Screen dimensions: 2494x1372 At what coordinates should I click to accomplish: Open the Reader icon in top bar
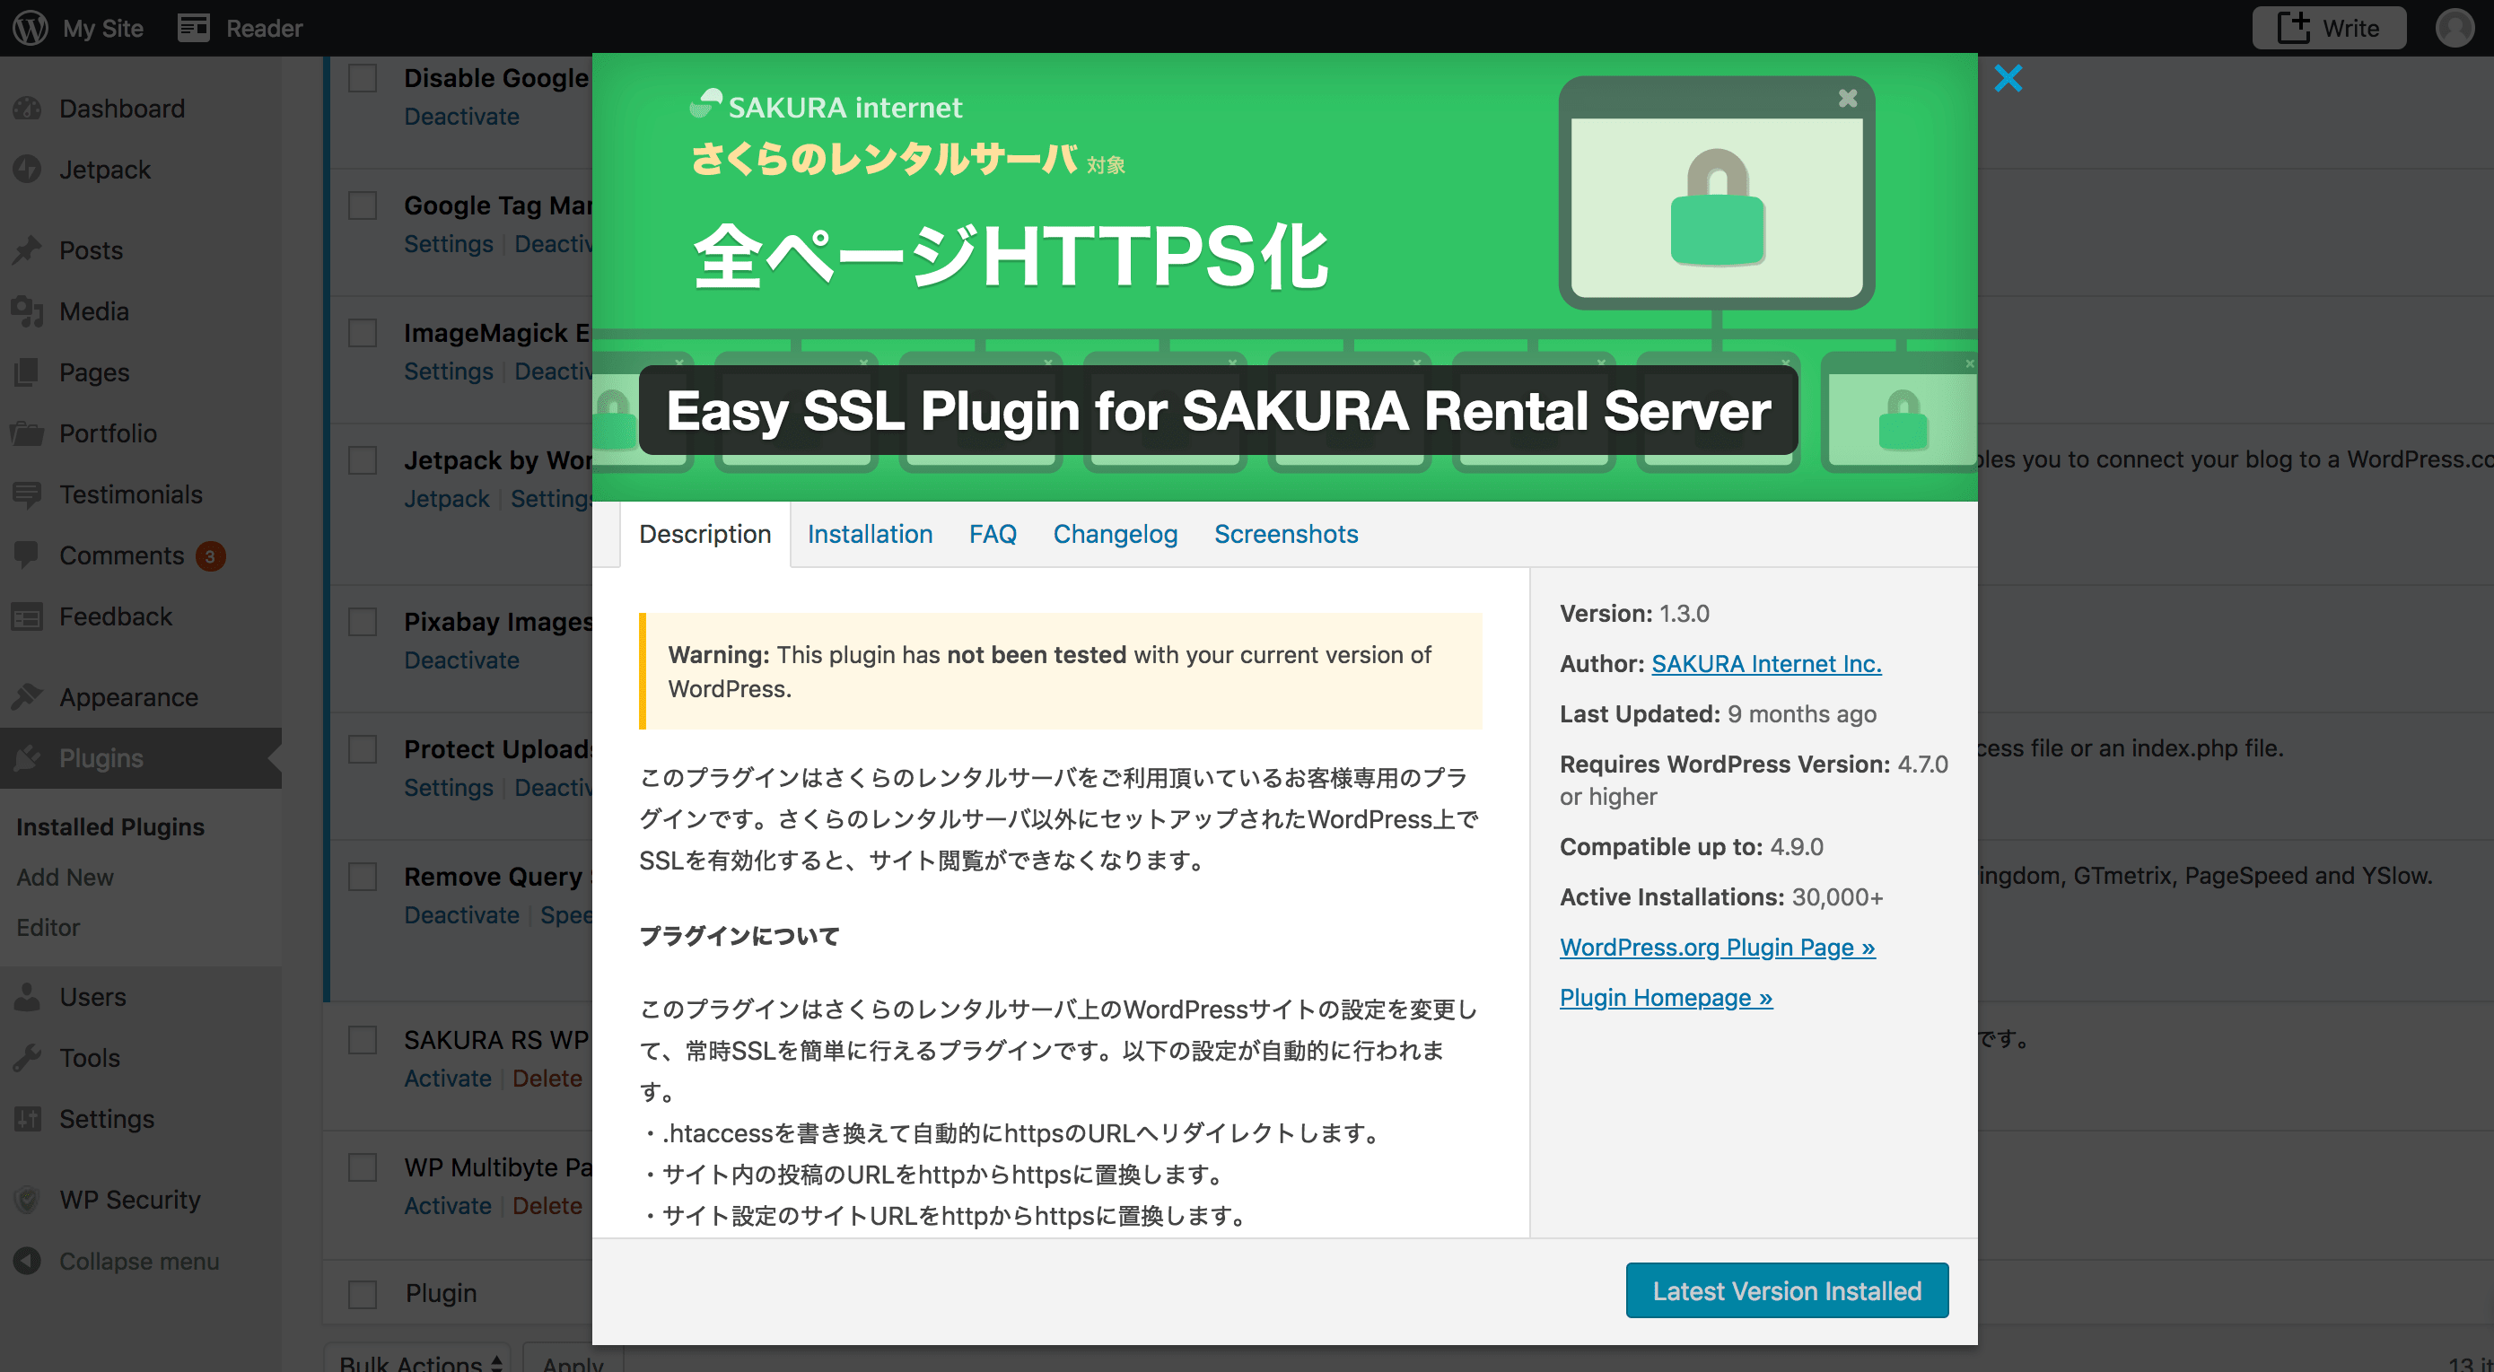click(x=194, y=28)
